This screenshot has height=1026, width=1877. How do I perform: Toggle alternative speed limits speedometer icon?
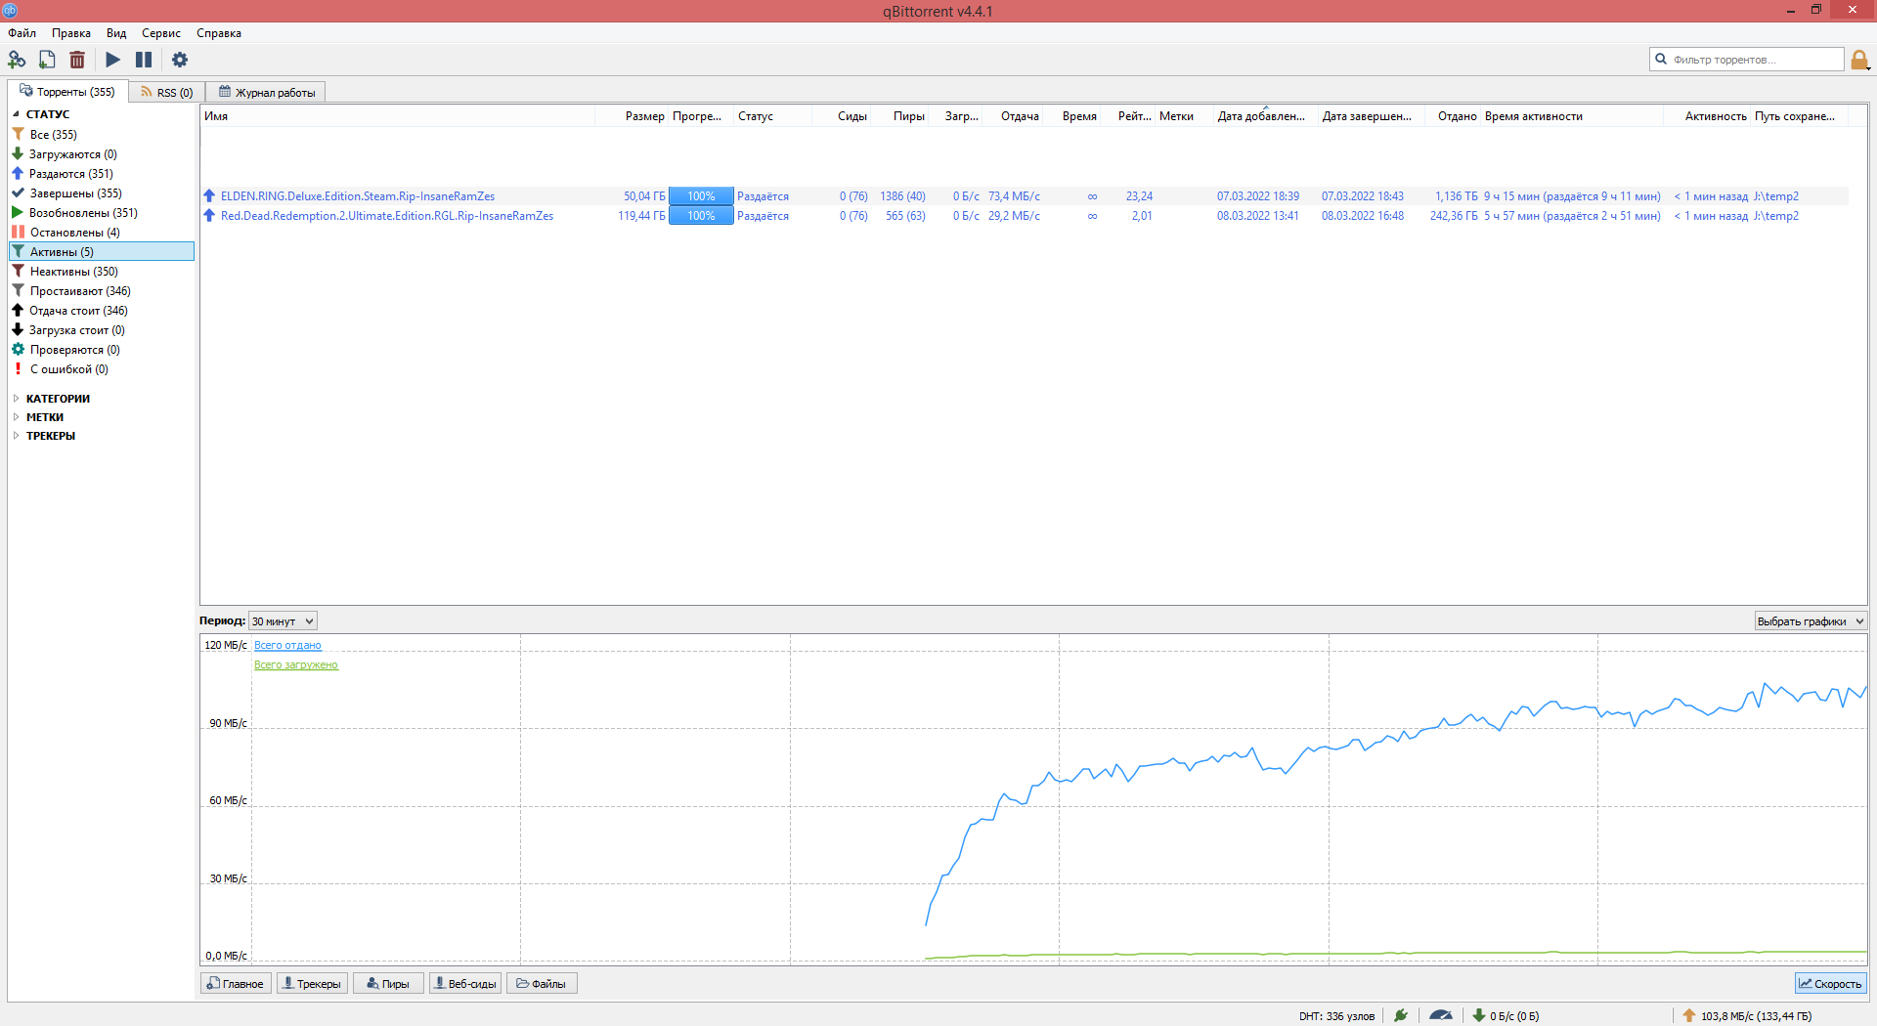[x=1440, y=1015]
